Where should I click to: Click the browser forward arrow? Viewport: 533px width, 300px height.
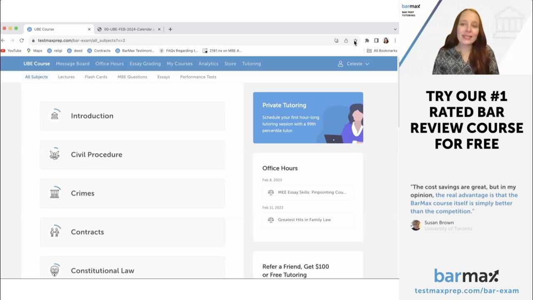(12, 40)
